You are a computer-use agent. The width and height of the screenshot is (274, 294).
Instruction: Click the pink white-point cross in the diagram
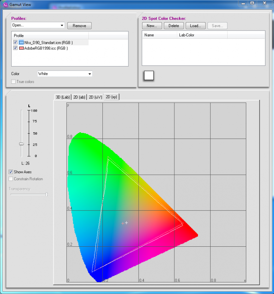point(123,223)
